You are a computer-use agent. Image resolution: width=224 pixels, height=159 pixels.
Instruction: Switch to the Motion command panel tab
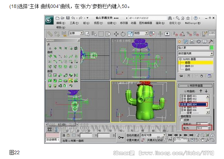point(199,42)
